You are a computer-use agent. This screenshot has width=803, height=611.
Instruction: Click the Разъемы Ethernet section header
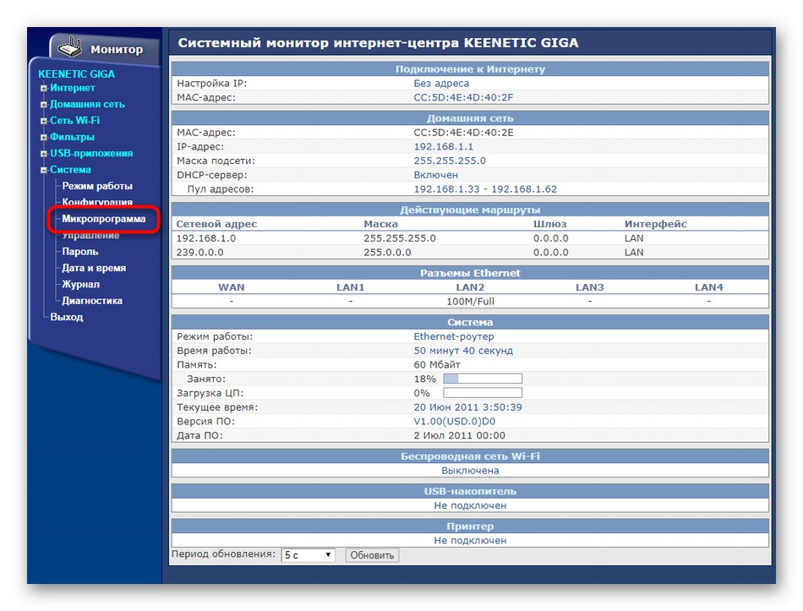(470, 273)
